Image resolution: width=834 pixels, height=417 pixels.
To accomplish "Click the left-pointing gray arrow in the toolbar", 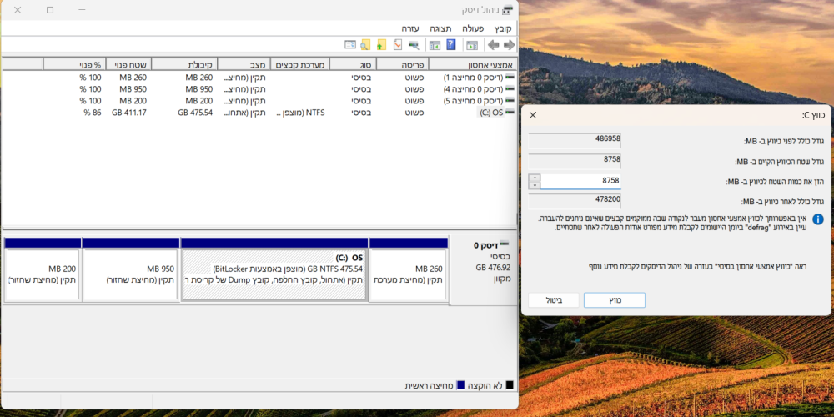I will click(494, 45).
